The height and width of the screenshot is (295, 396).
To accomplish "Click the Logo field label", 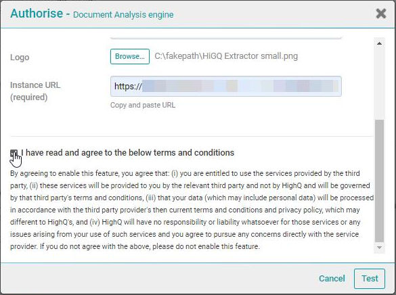I will pyautogui.click(x=20, y=58).
